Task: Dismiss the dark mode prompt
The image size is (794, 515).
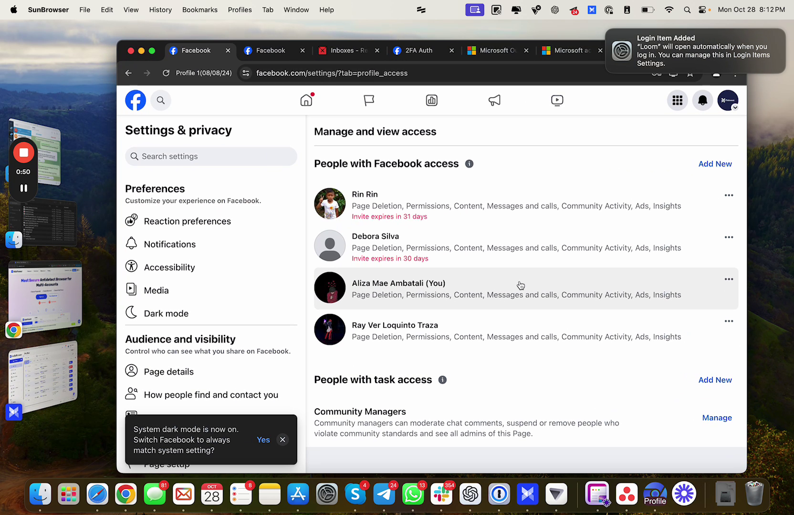Action: [x=282, y=440]
